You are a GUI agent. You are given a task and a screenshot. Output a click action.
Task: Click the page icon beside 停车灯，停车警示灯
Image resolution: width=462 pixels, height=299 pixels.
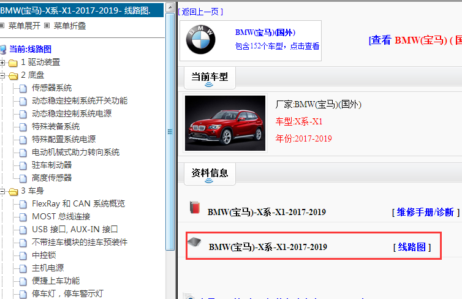(x=23, y=294)
